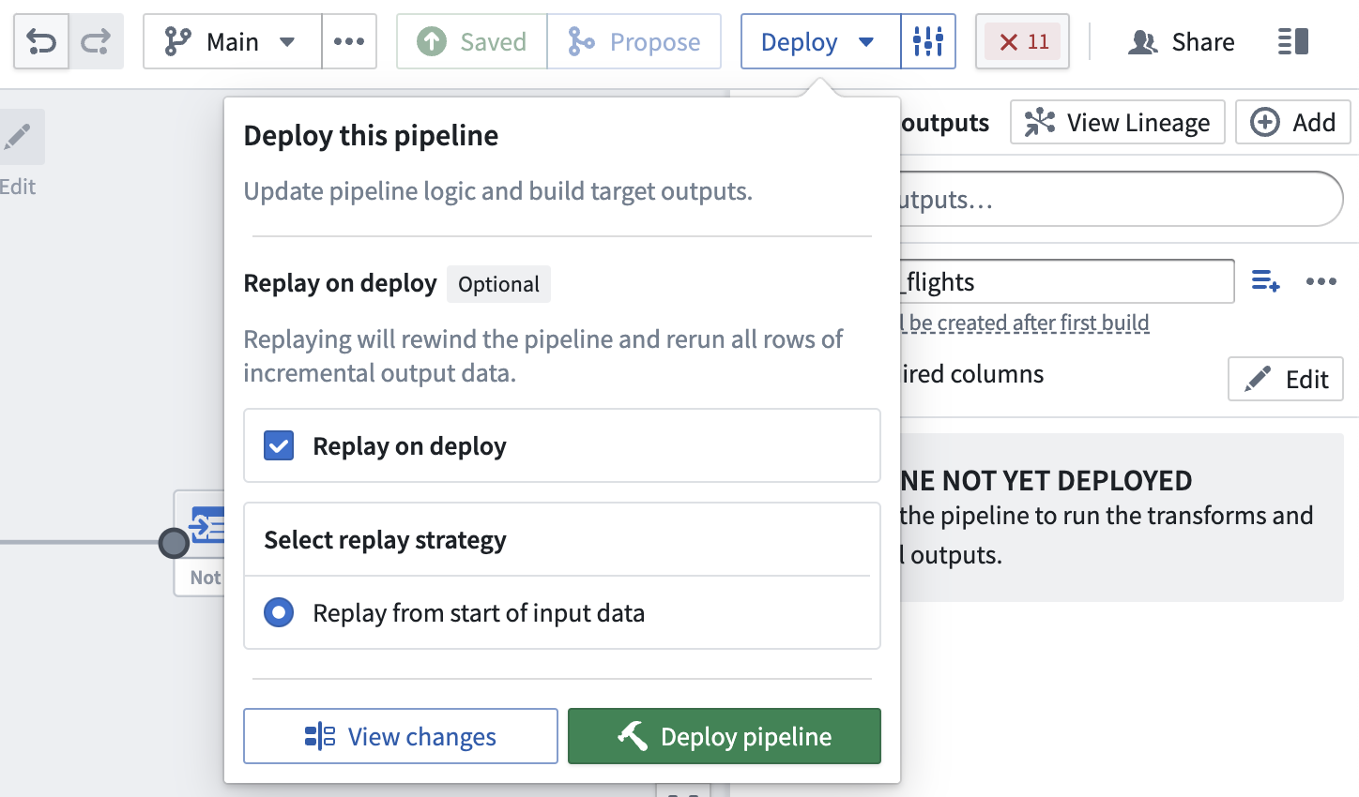Click the 'Optional' tag label
This screenshot has width=1359, height=797.
pos(498,284)
